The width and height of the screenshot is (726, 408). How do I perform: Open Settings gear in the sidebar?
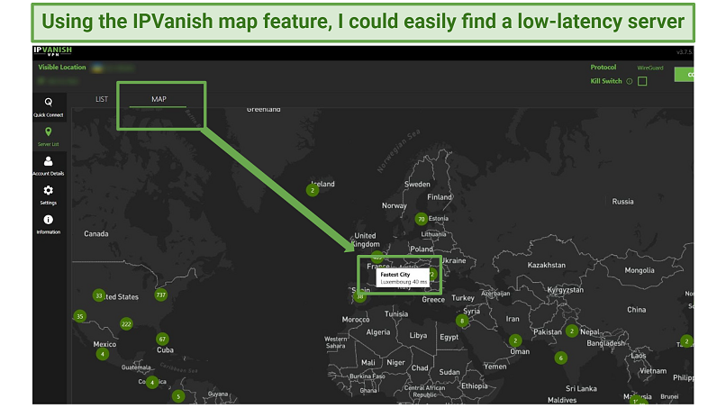point(49,195)
